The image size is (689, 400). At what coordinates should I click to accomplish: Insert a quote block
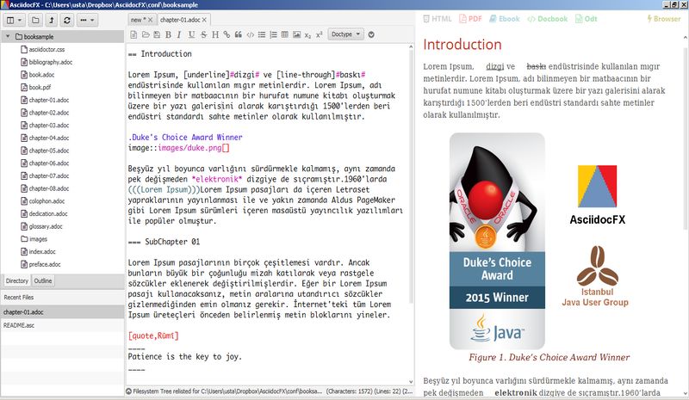[239, 34]
